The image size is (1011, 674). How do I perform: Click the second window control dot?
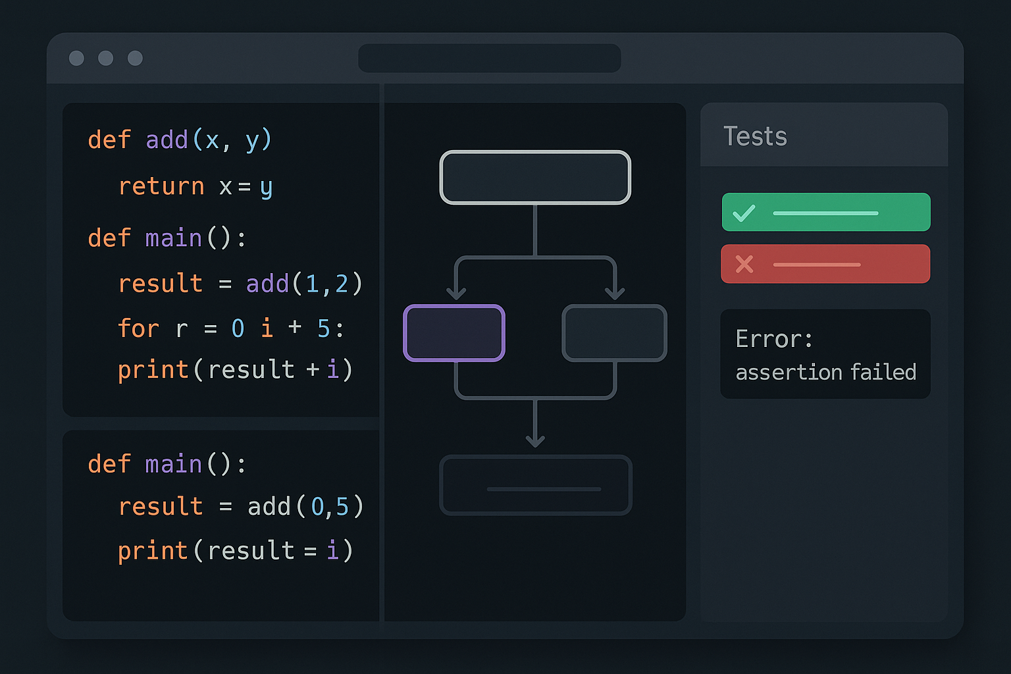(105, 58)
